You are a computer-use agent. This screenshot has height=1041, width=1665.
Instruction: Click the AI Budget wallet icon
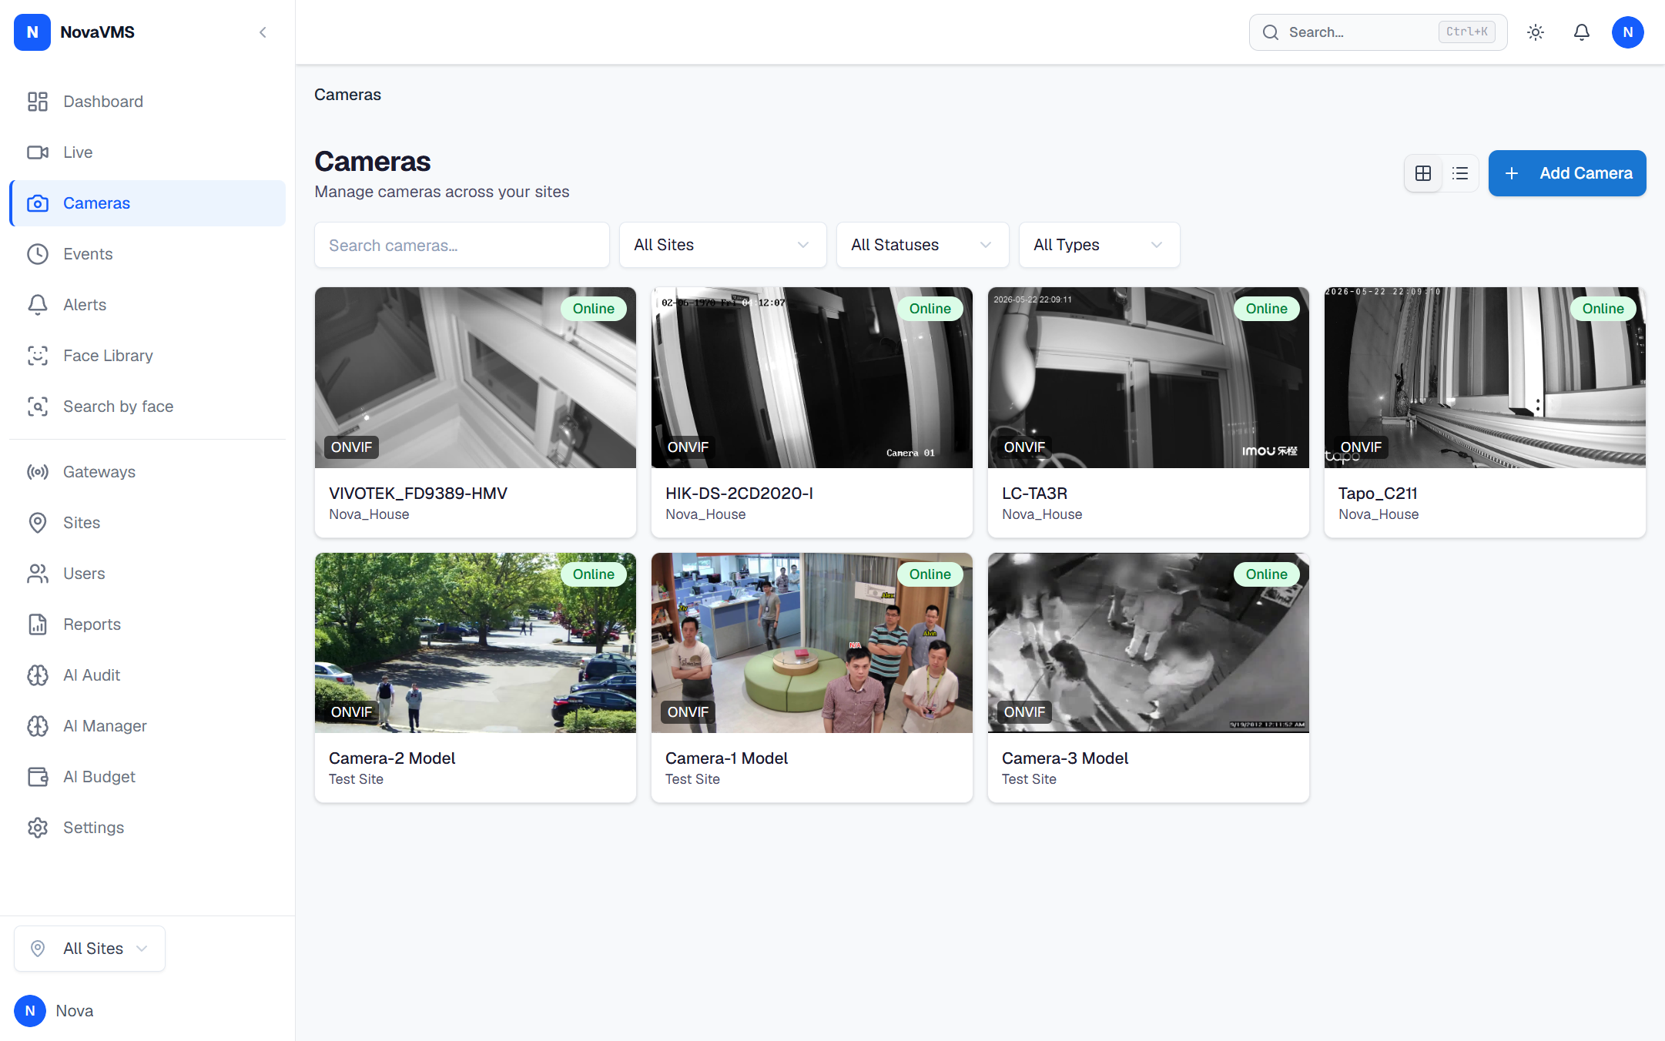coord(38,777)
